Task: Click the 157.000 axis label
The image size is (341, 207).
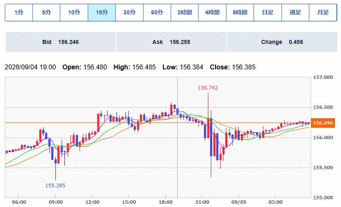Action: tap(323, 77)
